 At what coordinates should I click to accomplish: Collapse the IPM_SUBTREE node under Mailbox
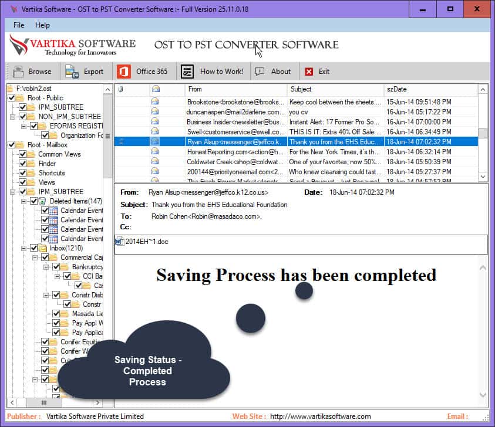13,192
